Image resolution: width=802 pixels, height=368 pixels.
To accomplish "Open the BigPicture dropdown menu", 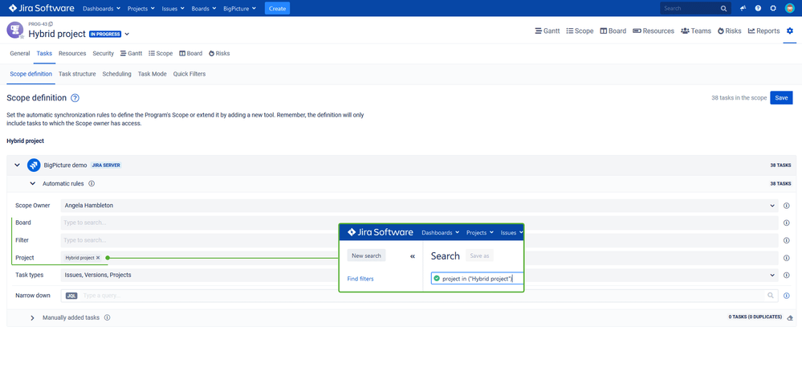I will [x=240, y=8].
